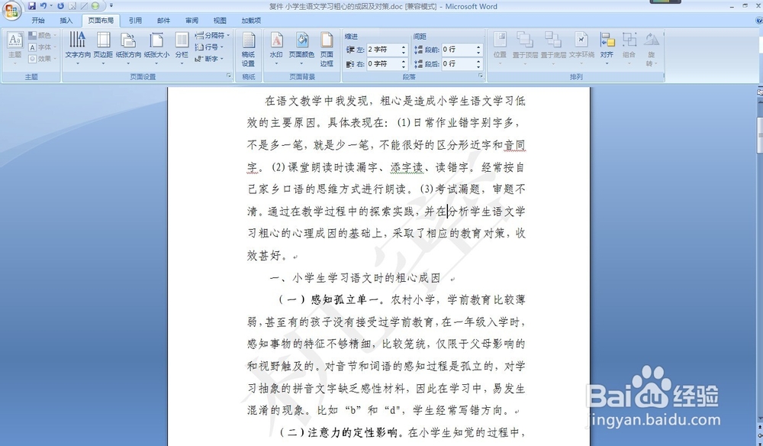The image size is (763, 446).
Task: Open theme 效果 dropdown
Action: click(42, 59)
